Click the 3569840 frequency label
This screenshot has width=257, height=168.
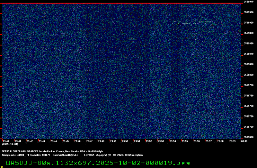[x=249, y=54]
